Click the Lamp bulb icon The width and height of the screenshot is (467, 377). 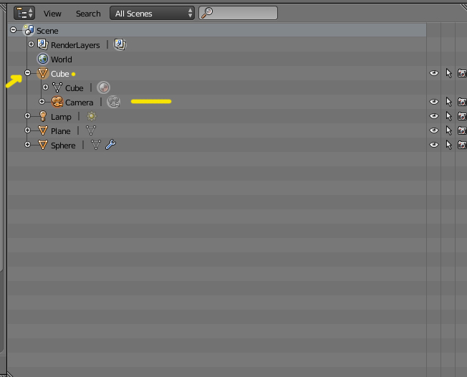click(43, 116)
